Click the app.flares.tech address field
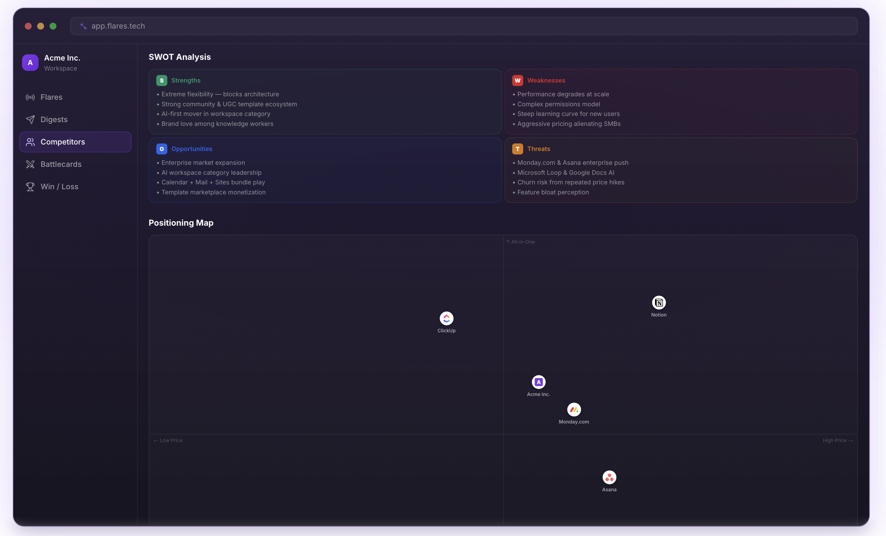 coord(464,26)
